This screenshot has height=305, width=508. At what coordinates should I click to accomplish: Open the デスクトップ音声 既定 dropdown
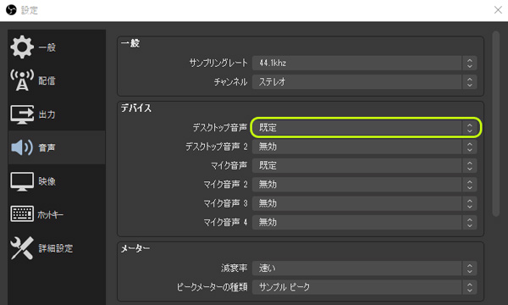(364, 127)
